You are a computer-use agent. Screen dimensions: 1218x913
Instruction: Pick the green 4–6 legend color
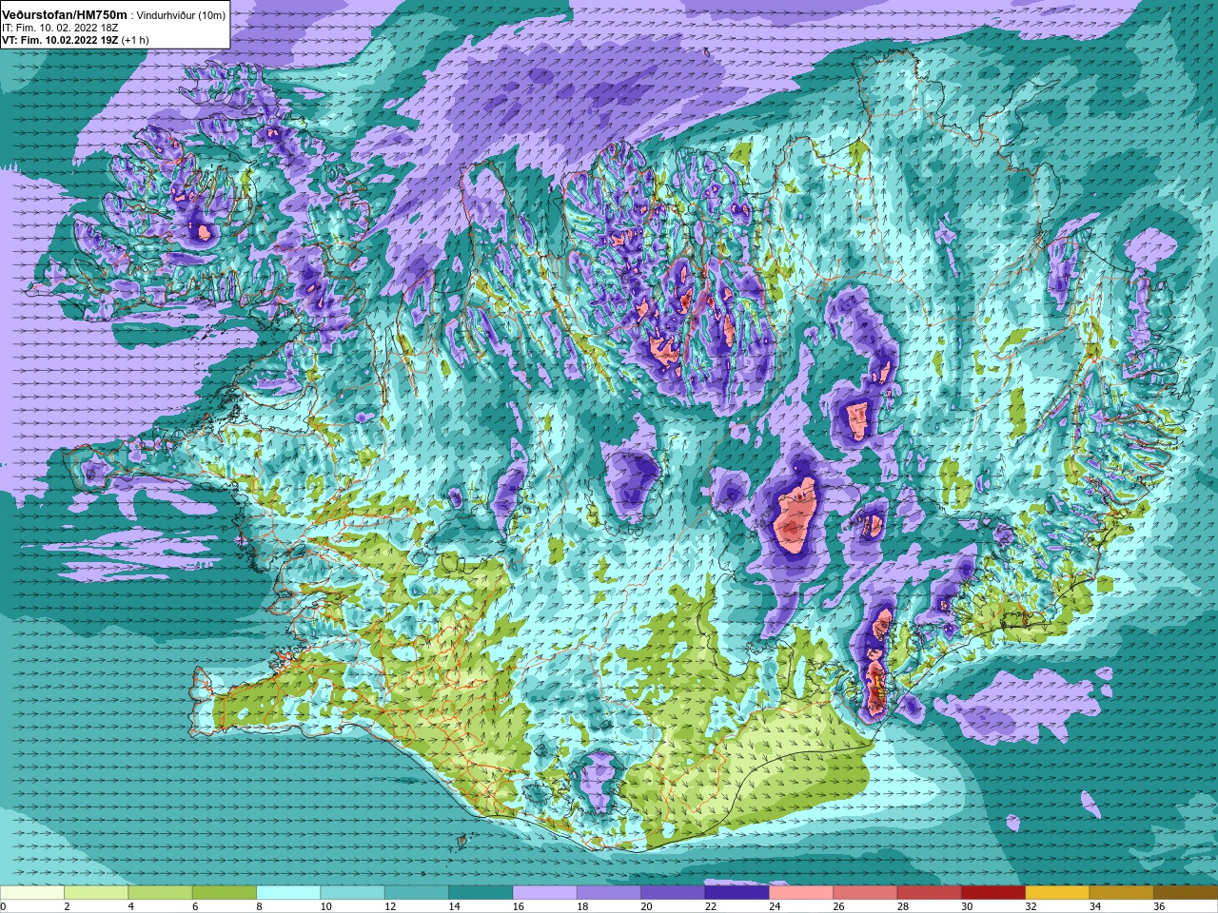pos(160,893)
